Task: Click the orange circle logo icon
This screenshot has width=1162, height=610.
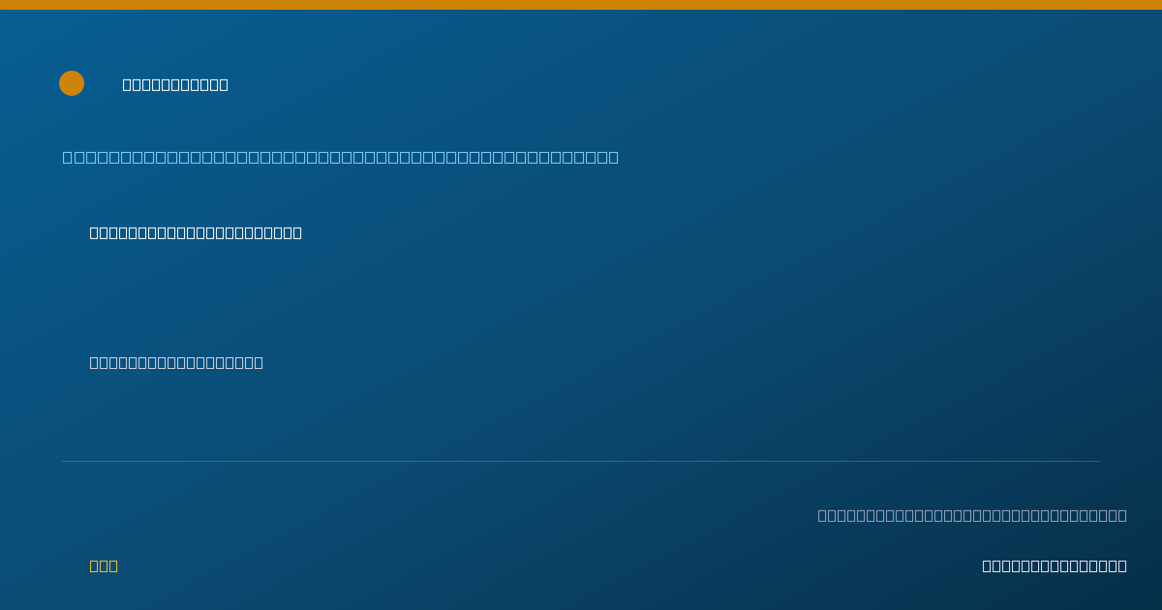Action: coord(72,83)
